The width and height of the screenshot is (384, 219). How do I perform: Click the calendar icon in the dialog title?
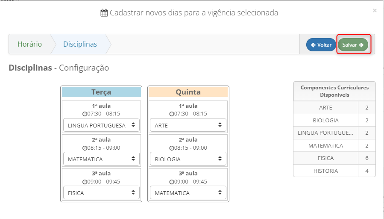click(x=104, y=13)
